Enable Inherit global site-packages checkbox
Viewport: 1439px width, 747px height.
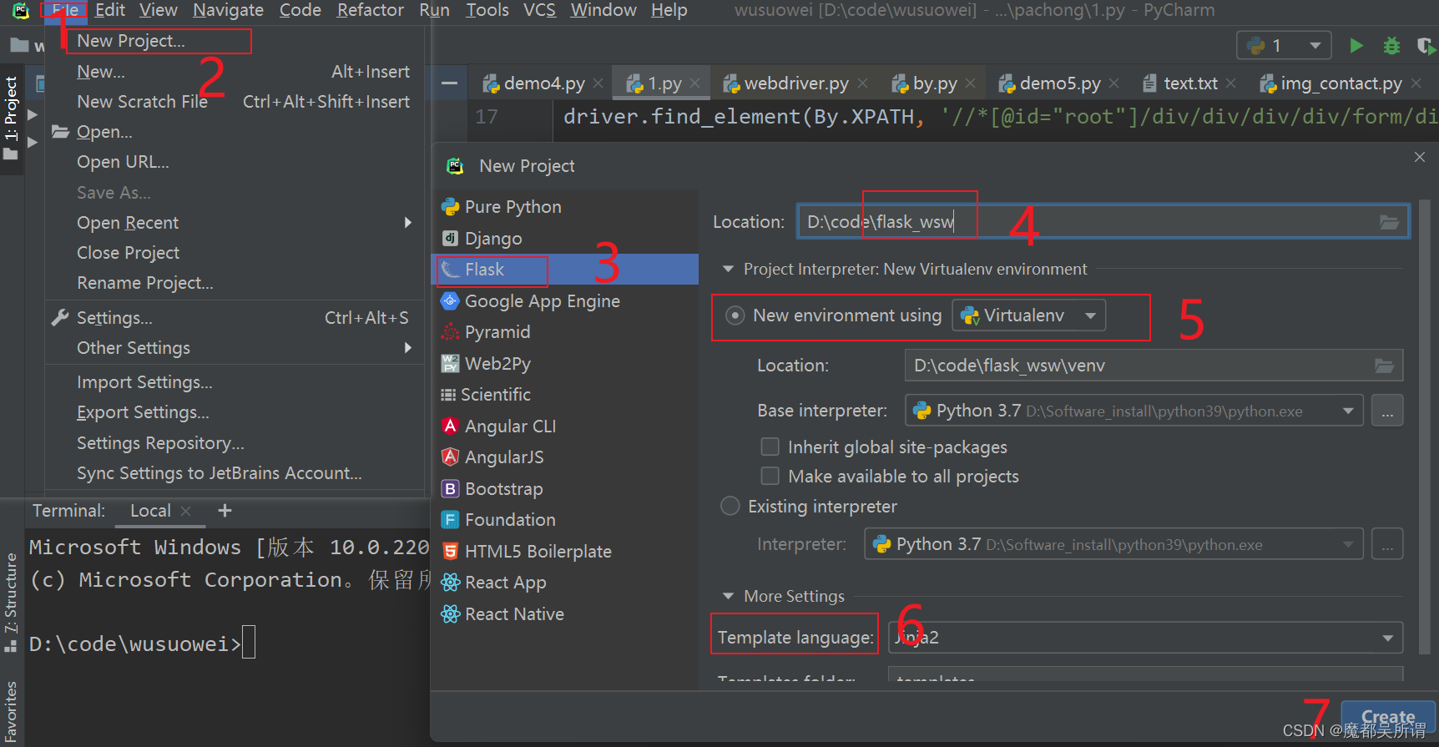point(770,447)
